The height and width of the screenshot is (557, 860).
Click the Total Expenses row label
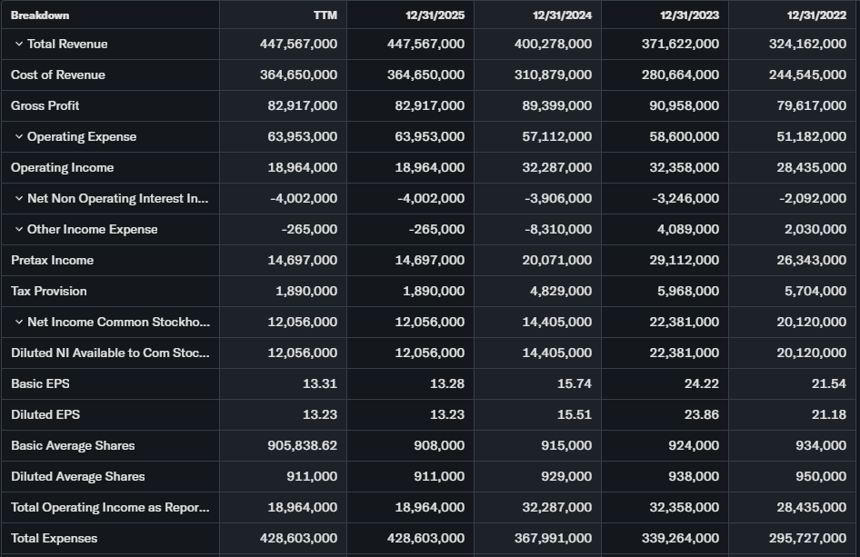(x=54, y=539)
